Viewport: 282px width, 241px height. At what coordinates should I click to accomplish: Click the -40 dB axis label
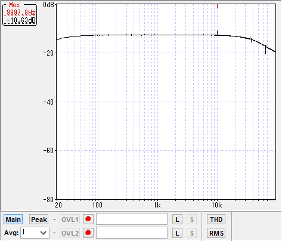pos(48,102)
